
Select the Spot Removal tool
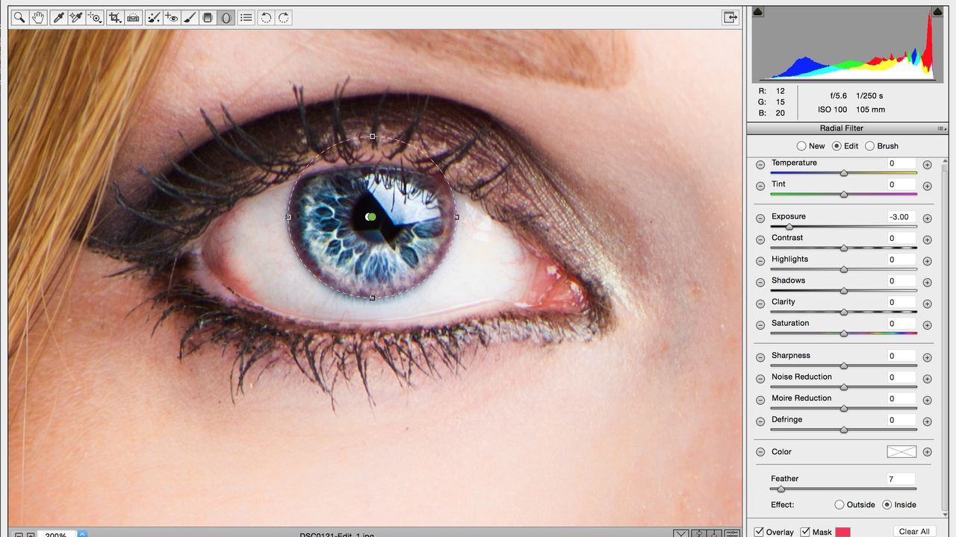[154, 17]
